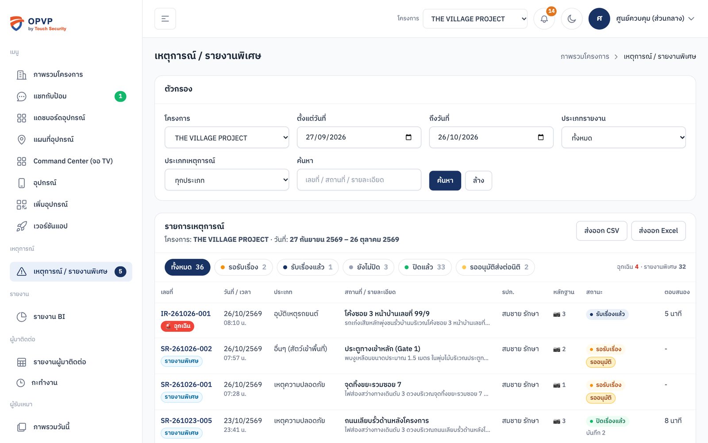
Task: Open ภาพรวมวันนี้ contractor icon
Action: coord(21,427)
